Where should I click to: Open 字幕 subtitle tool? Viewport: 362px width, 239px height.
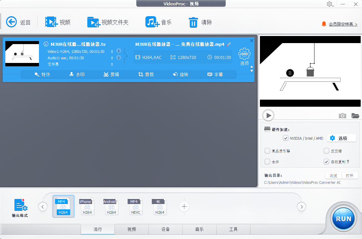215,74
